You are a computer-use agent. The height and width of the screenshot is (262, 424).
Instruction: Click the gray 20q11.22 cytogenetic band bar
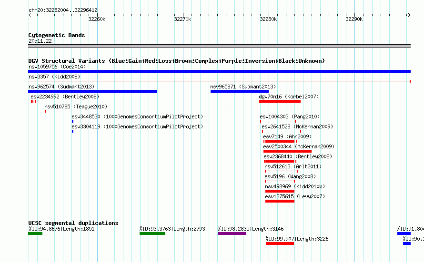(219, 46)
